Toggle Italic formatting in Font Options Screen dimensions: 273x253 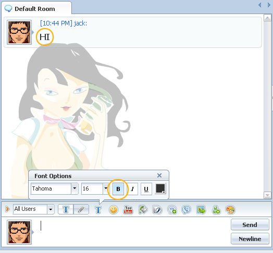click(133, 189)
